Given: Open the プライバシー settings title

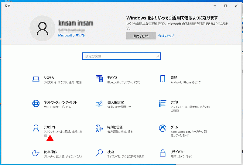Looking at the screenshot, I should [178, 152].
